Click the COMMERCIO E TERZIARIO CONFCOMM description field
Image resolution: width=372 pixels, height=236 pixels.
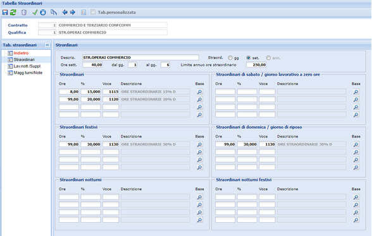[113, 25]
